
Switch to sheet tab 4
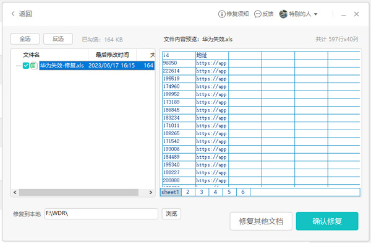(215, 192)
